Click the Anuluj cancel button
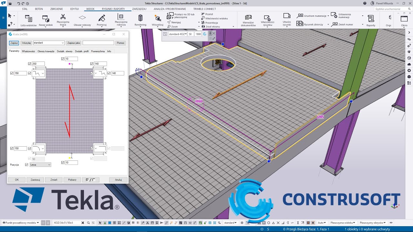 pos(118,180)
